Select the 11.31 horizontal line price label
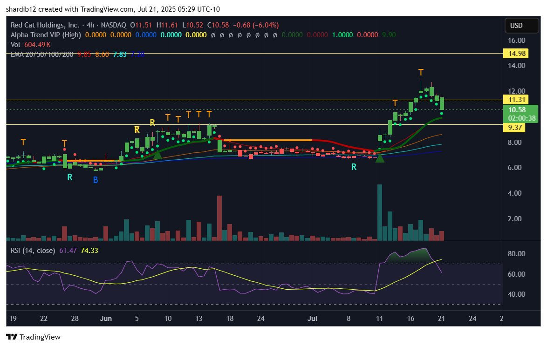Viewport: 547px width, 347px height. coord(516,100)
